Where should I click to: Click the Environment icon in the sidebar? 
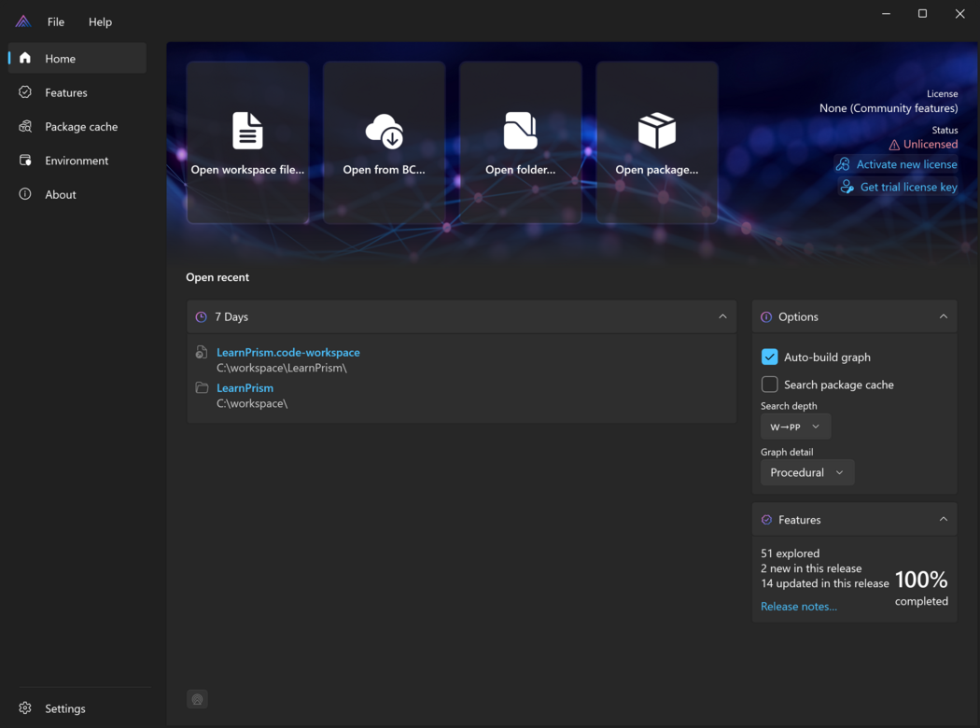(25, 161)
